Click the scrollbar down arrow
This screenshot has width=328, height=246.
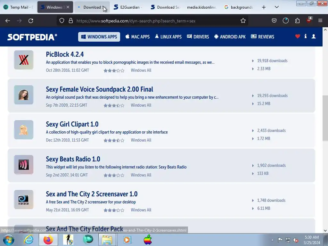coord(325,231)
